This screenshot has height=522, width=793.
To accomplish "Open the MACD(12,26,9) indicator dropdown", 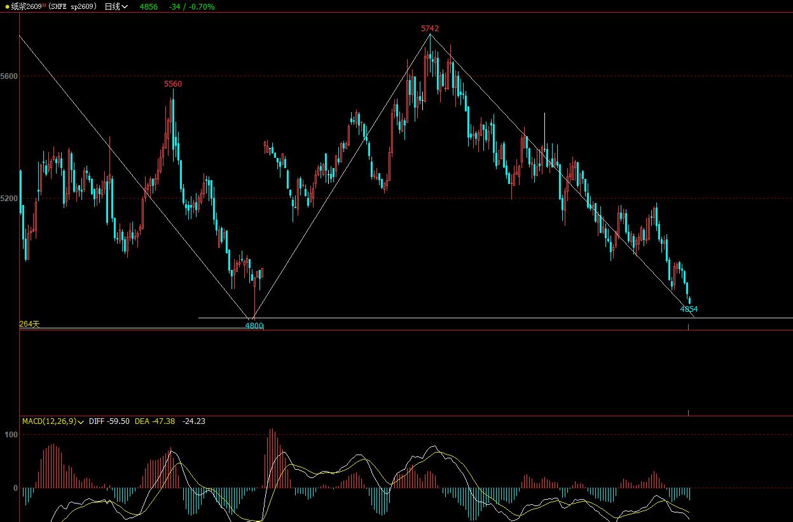I will pyautogui.click(x=53, y=421).
